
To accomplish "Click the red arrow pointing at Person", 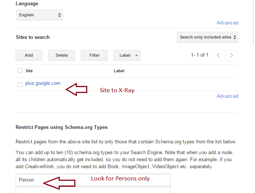I will point(59,183).
